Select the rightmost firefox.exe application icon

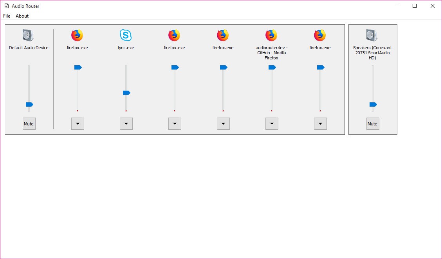point(320,36)
